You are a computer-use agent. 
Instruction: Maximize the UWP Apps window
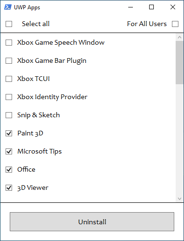click(x=151, y=7)
